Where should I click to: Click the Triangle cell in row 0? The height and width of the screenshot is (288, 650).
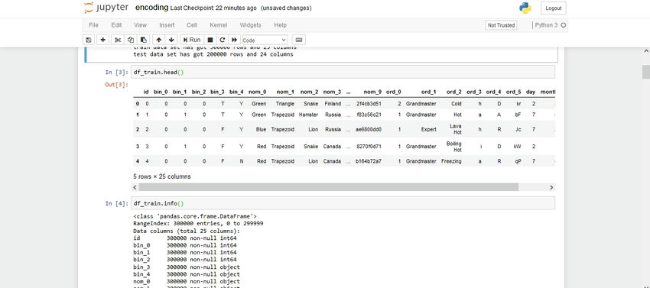285,104
